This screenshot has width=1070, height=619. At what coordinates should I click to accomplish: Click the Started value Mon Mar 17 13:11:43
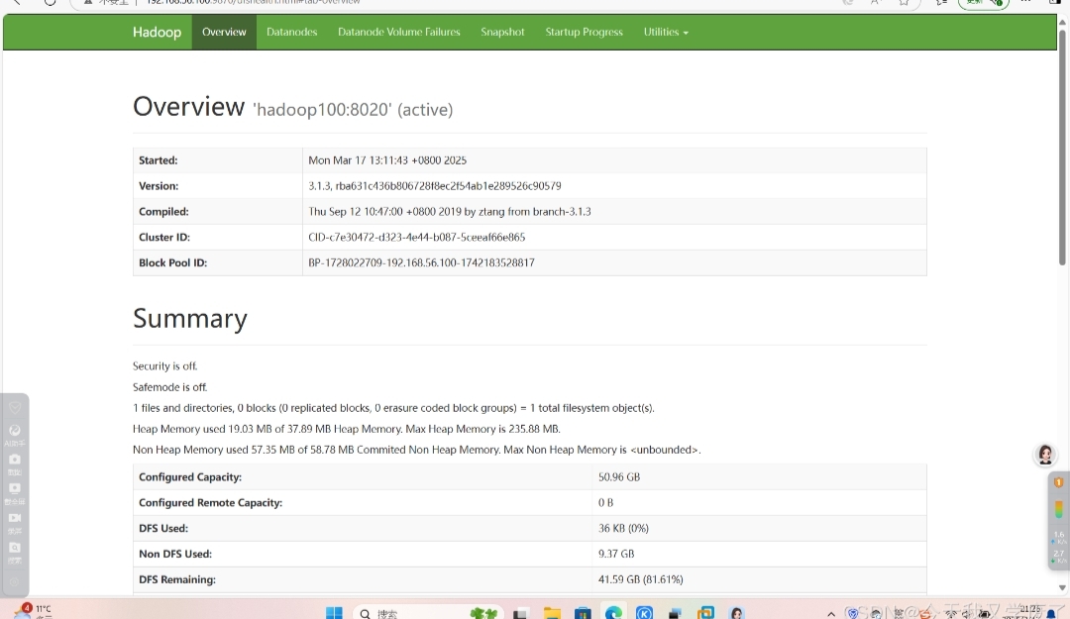(x=387, y=160)
